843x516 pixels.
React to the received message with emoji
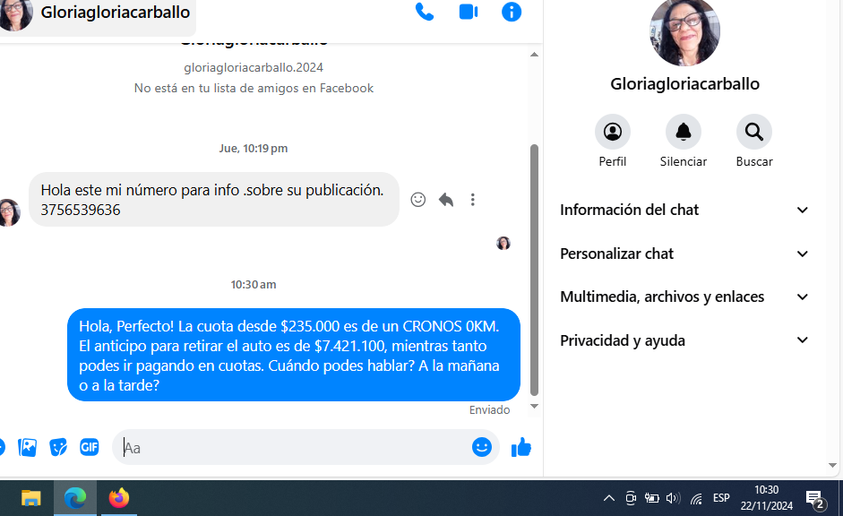pyautogui.click(x=417, y=200)
